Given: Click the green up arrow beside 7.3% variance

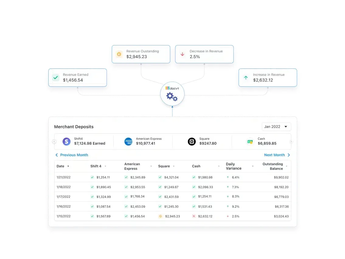Looking at the screenshot, I should tap(228, 187).
